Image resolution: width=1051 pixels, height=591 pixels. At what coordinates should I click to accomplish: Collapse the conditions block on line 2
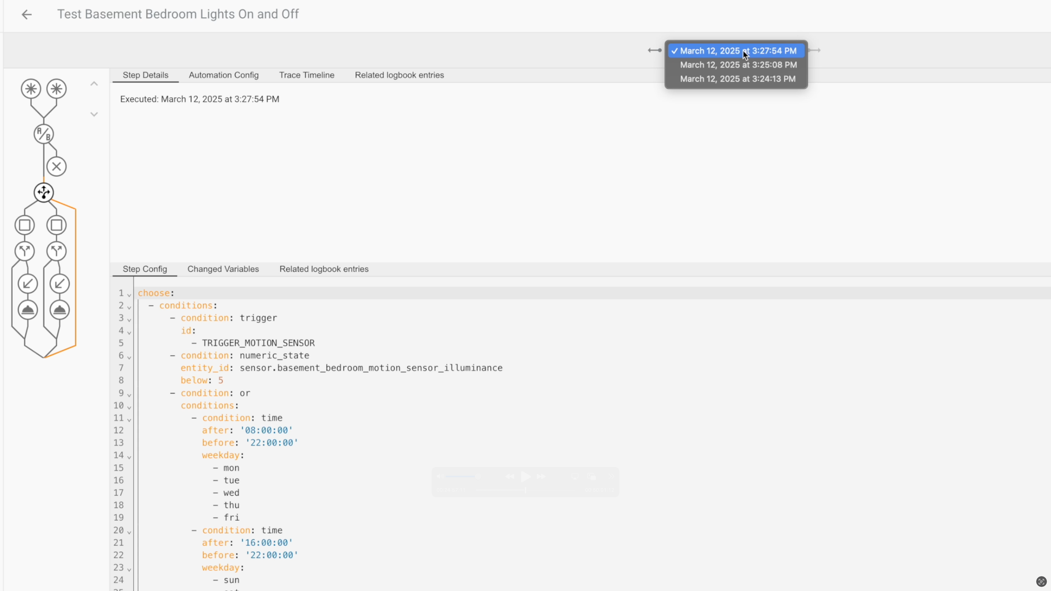(x=129, y=307)
